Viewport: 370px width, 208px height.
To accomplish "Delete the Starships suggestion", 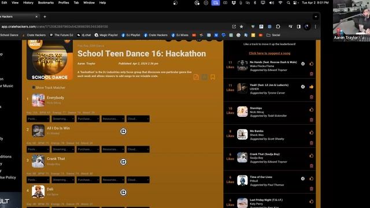I will coord(312,120).
